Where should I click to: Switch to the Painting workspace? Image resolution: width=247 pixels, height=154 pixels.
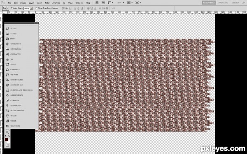pyautogui.click(x=223, y=3)
